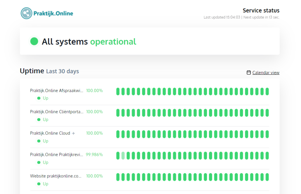301x194 pixels.
Task: Click the Last 30 days label
Action: point(63,72)
